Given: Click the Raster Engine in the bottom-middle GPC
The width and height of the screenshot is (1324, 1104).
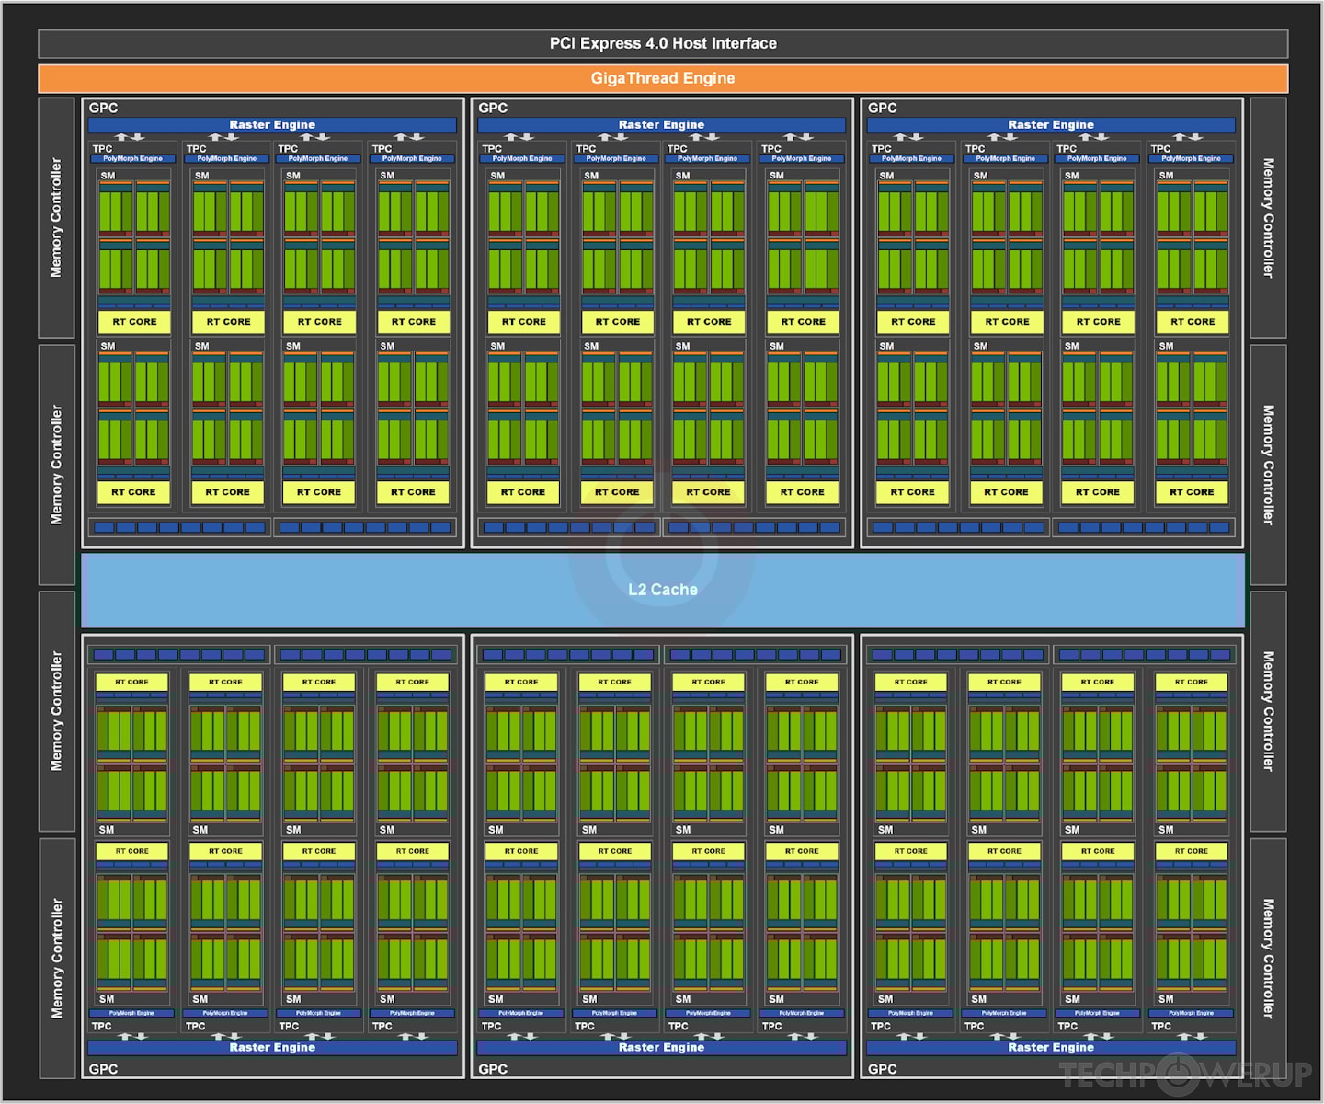Looking at the screenshot, I should pyautogui.click(x=661, y=1047).
